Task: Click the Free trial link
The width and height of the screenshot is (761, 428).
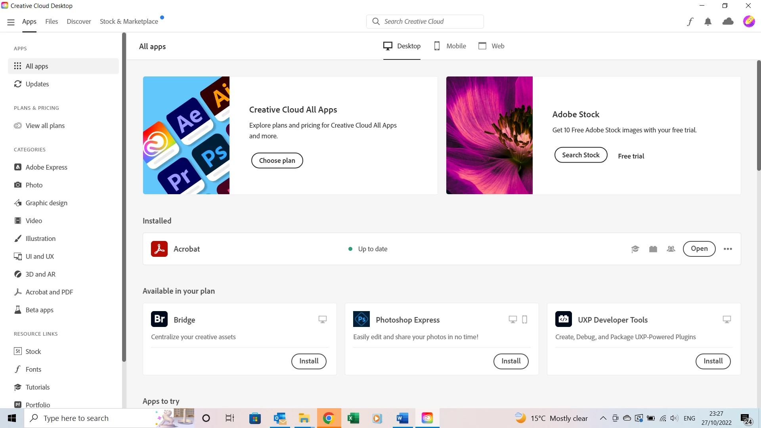Action: click(631, 156)
